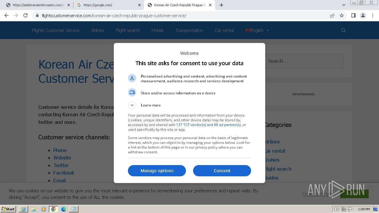379x213 pixels.
Task: Click the browser forward arrow
Action: [16, 16]
